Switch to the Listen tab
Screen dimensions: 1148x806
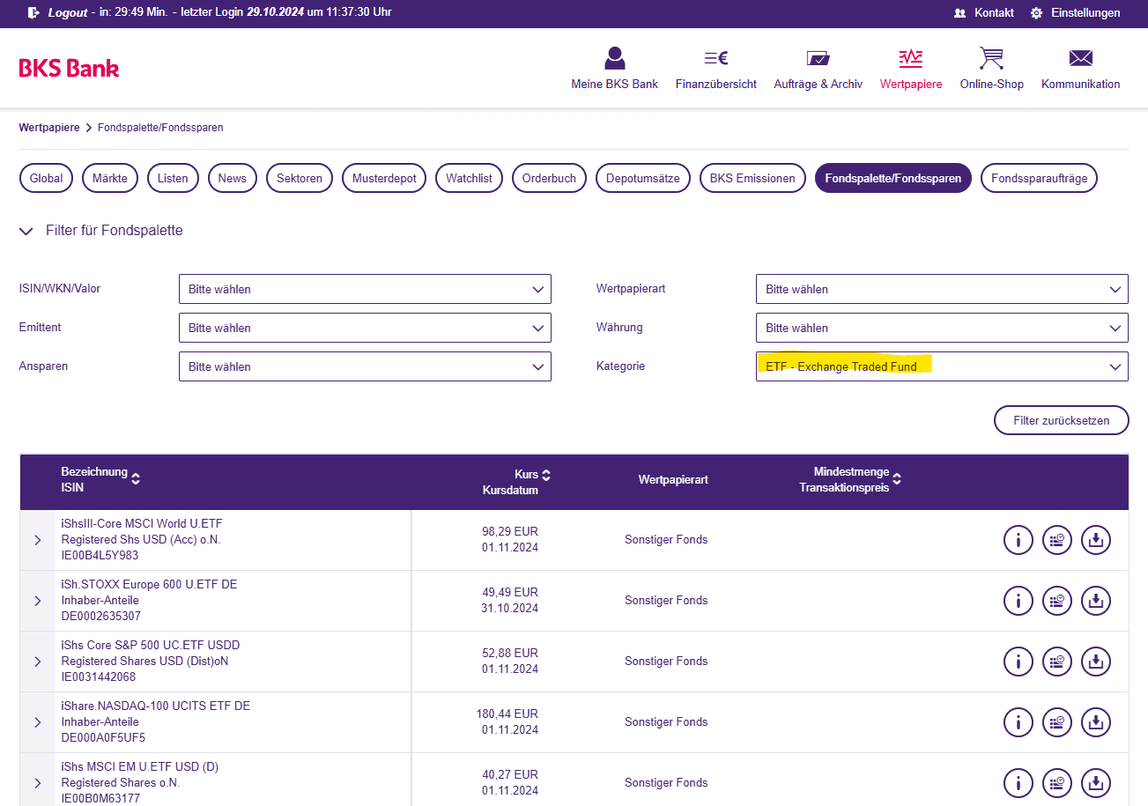173,178
